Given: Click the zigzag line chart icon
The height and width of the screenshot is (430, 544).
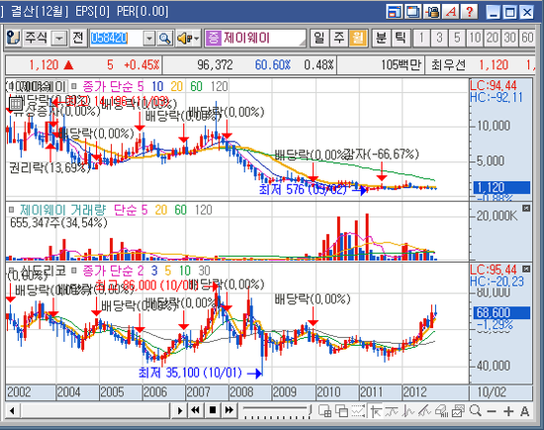Looking at the screenshot, I should tap(408, 411).
